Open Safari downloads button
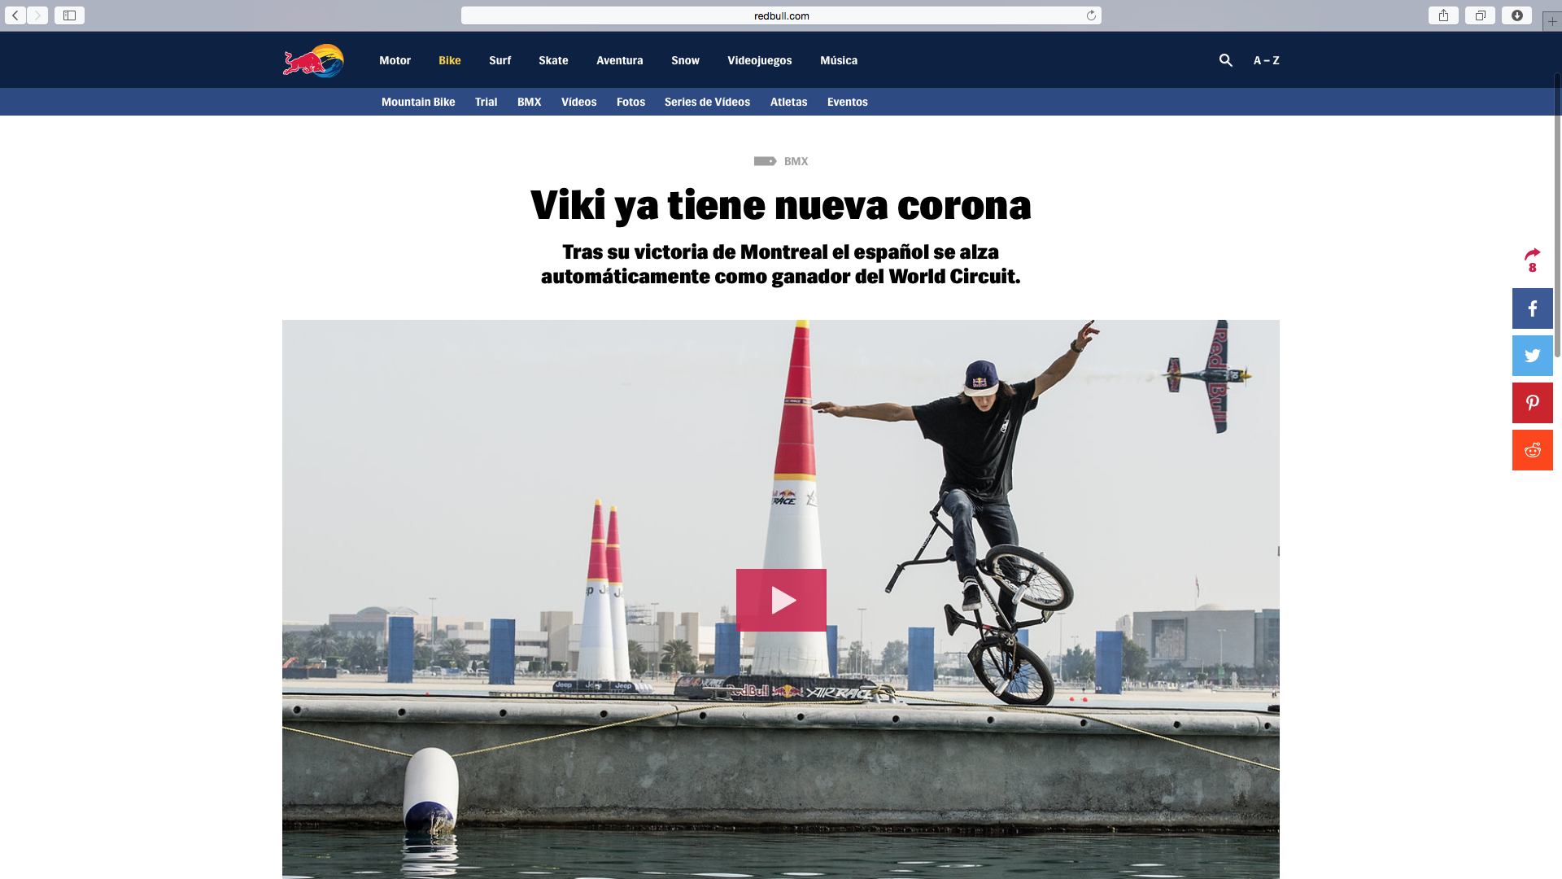Image resolution: width=1562 pixels, height=879 pixels. pyautogui.click(x=1516, y=15)
